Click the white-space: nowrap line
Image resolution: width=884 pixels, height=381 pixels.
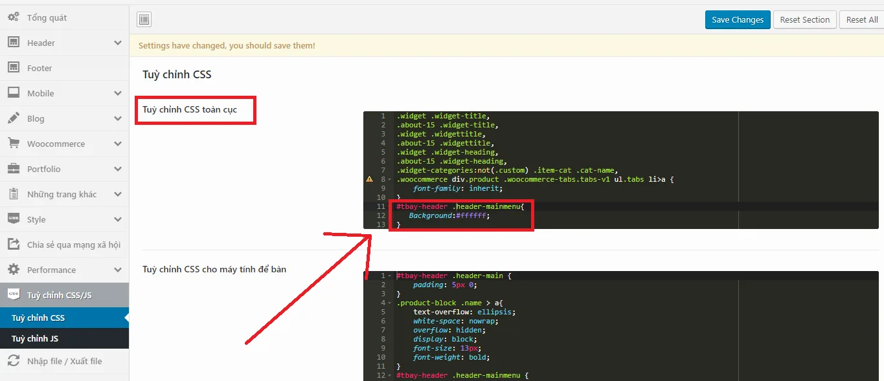pos(456,321)
